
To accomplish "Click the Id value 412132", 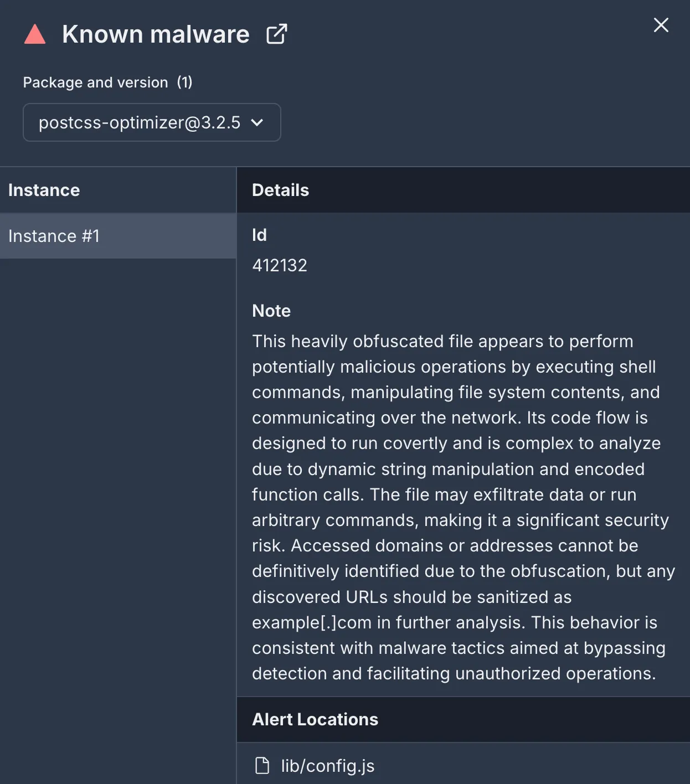I will click(280, 265).
